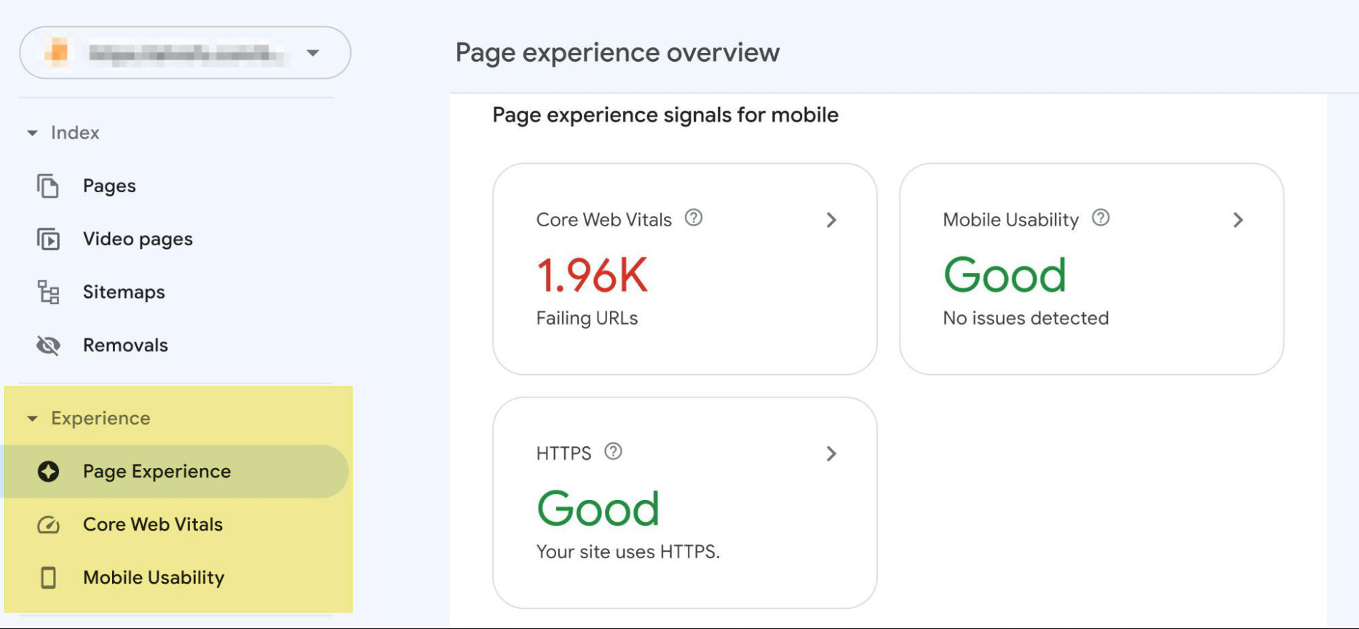This screenshot has width=1359, height=629.
Task: Open Mobile Usability report chevron
Action: 1238,220
